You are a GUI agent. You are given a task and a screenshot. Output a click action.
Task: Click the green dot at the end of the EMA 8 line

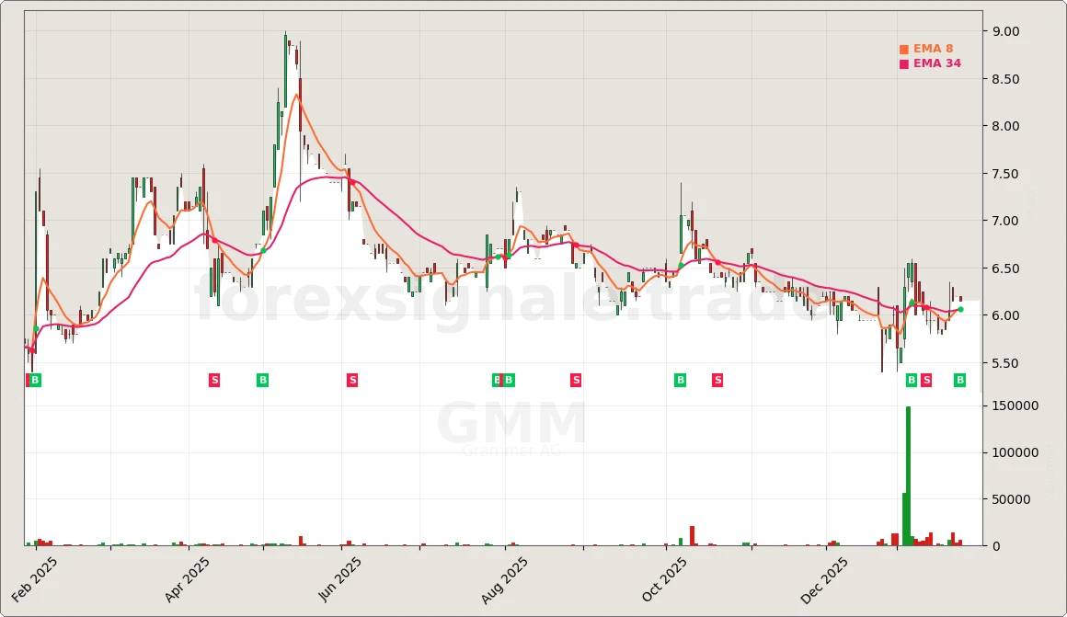[960, 309]
